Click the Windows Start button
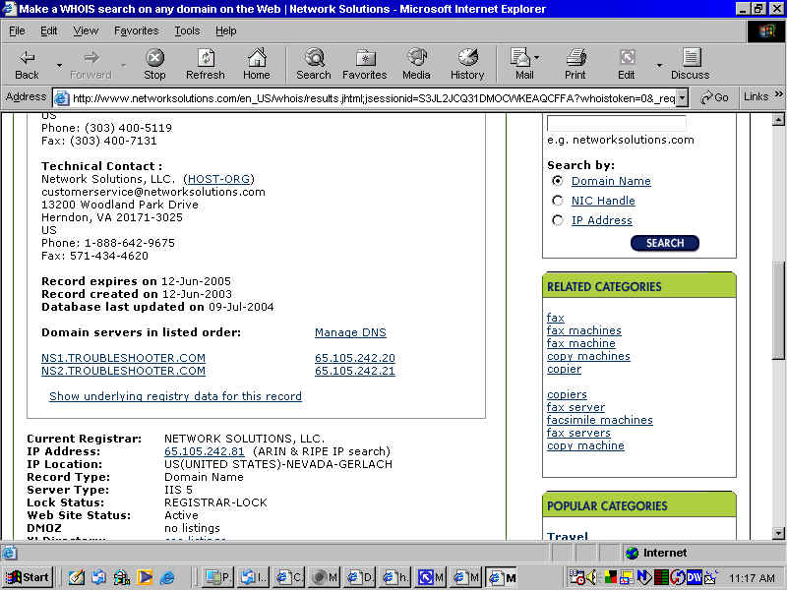Image resolution: width=787 pixels, height=590 pixels. pyautogui.click(x=29, y=577)
